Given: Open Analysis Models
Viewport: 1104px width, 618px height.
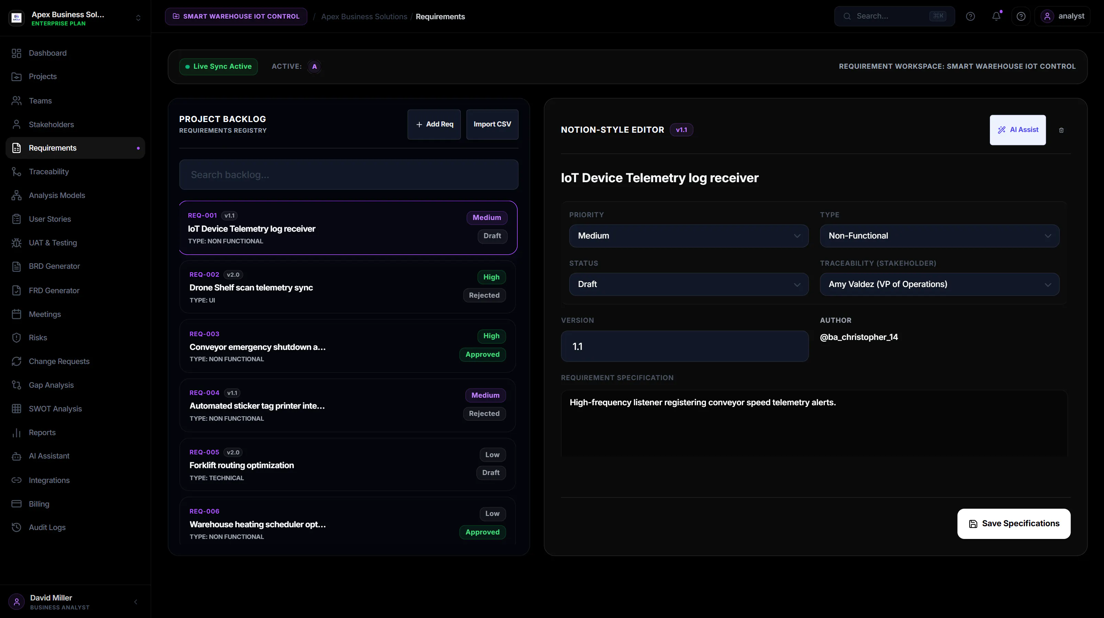Looking at the screenshot, I should click(75, 196).
